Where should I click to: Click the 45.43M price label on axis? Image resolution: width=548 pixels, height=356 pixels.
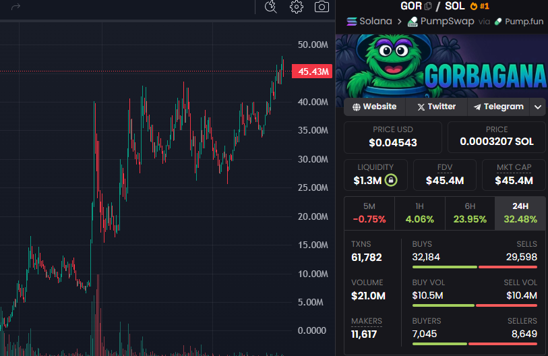tap(311, 71)
